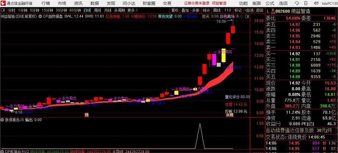Image resolution: width=338 pixels, height=153 pixels.
Task: Click 交易状态: 连续竞价 status text
Action: point(286,137)
